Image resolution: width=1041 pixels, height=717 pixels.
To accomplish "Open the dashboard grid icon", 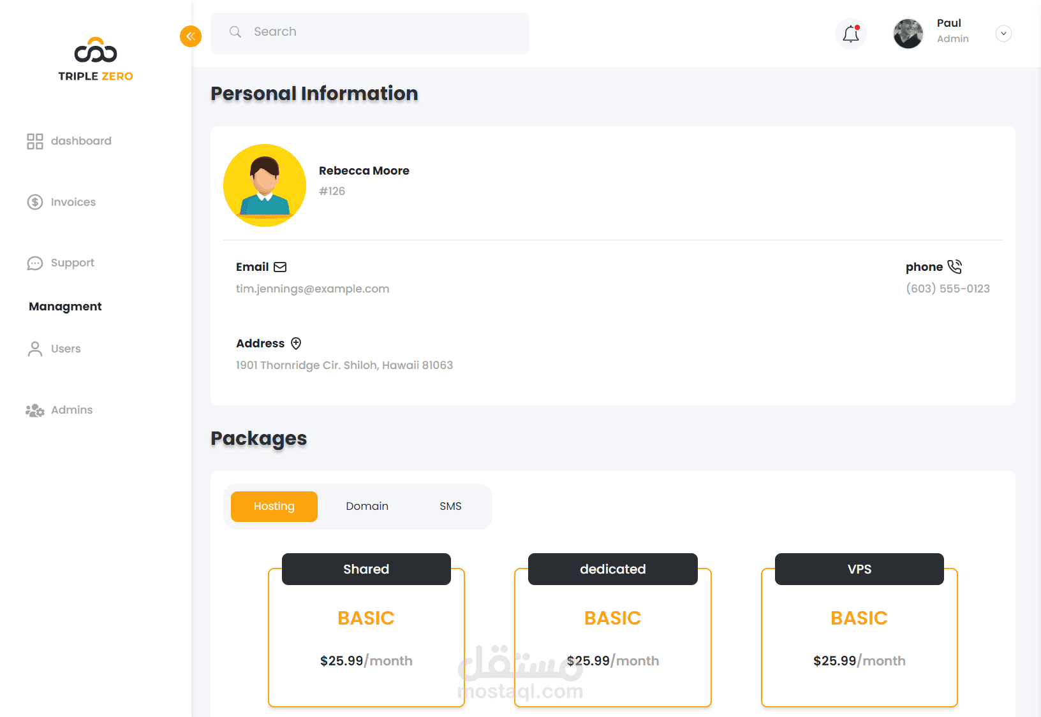I will pos(35,141).
